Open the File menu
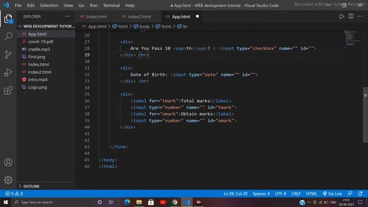Screen dimensions: 368x207 tap(18, 5)
